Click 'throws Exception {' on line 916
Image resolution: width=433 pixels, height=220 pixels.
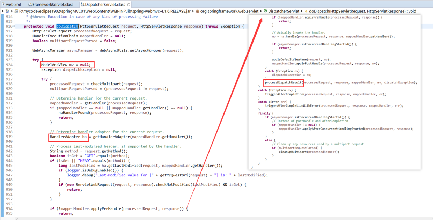[x=225, y=27]
